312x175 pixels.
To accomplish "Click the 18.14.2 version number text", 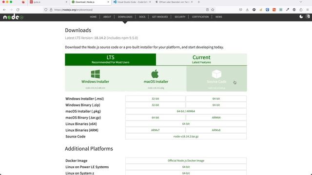I will point(100,38).
